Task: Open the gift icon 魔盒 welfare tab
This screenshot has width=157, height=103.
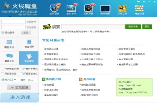Action: click(29, 44)
